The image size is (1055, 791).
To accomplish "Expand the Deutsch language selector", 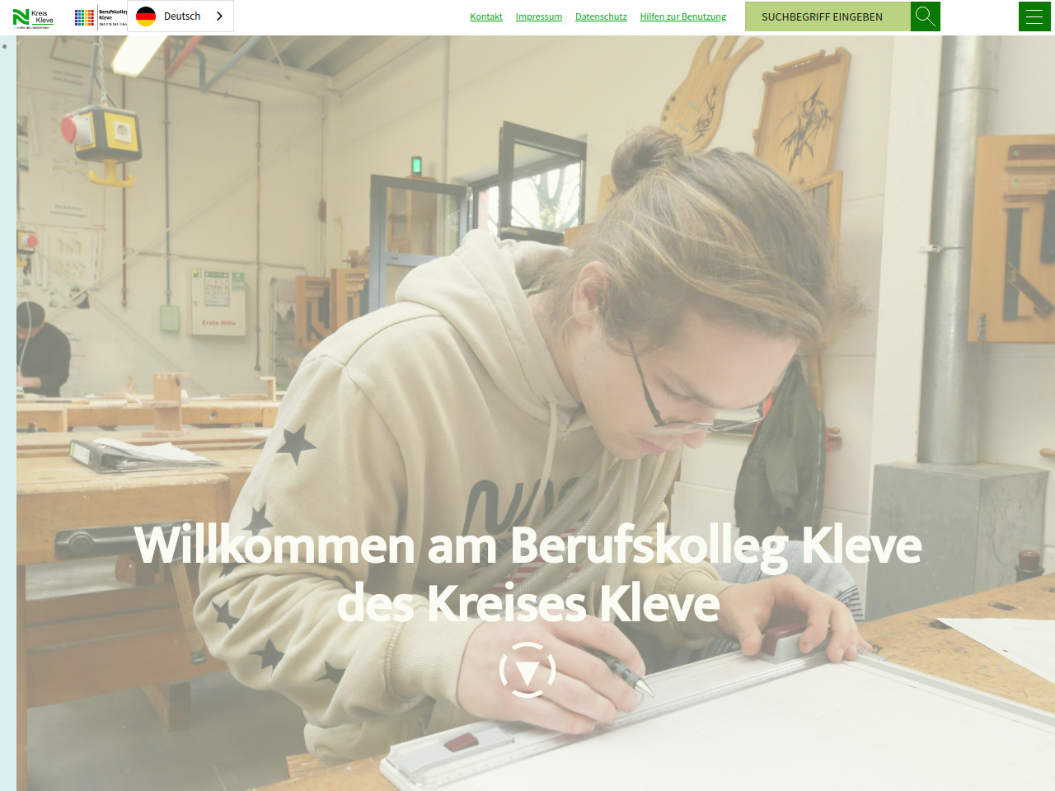I will (x=181, y=16).
